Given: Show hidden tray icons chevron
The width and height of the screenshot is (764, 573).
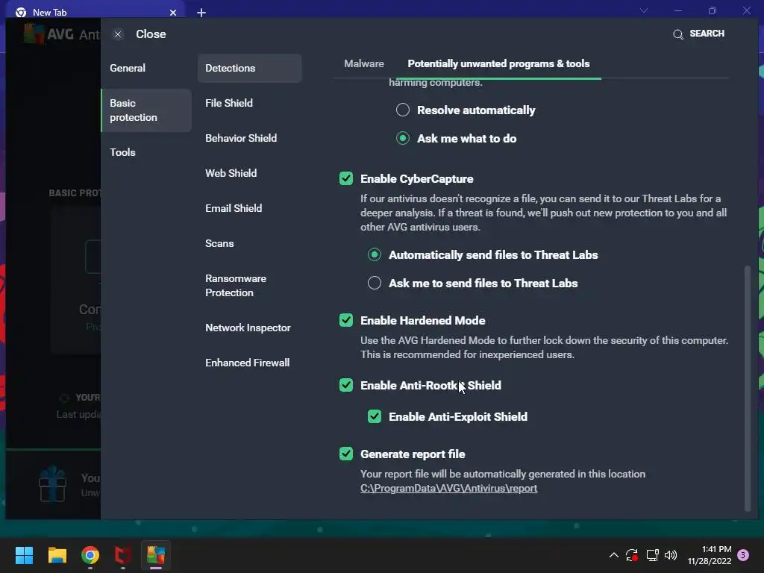Looking at the screenshot, I should click(614, 555).
